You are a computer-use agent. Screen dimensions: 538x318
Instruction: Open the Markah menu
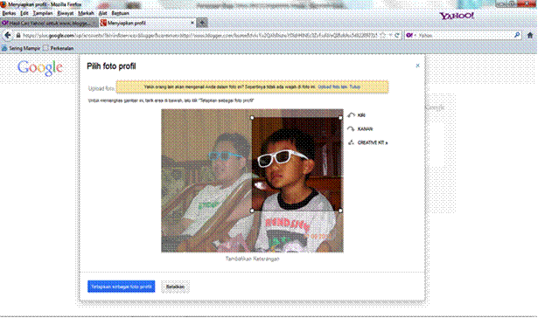click(x=86, y=13)
